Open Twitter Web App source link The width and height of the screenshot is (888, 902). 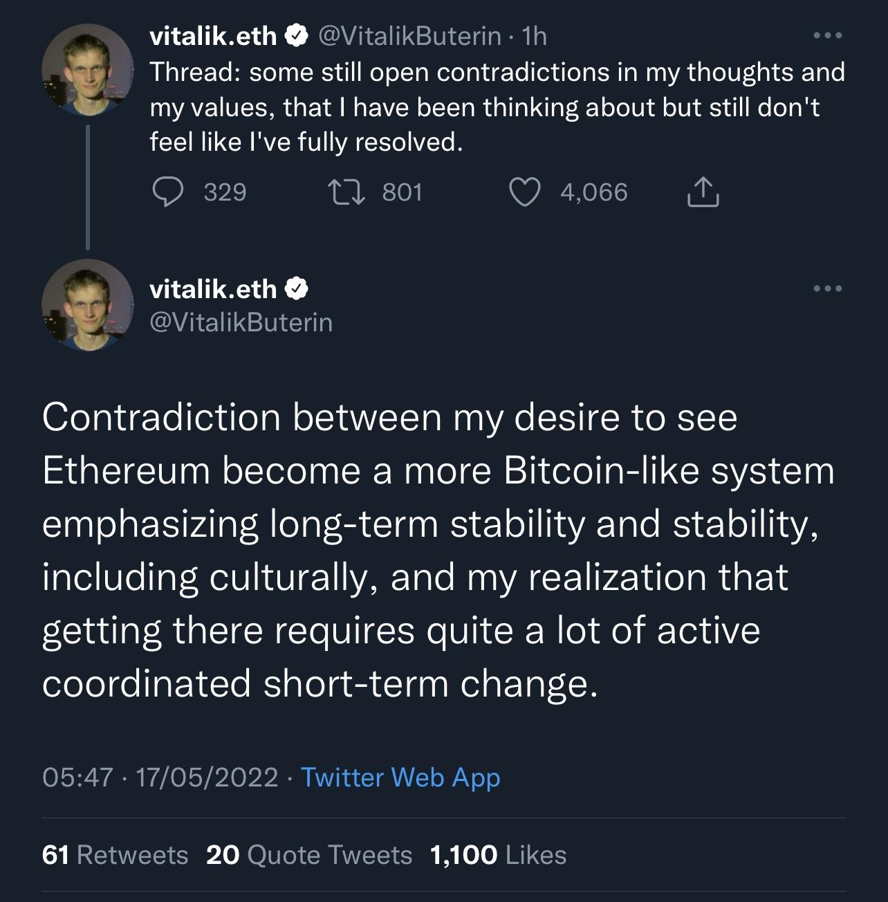point(400,777)
